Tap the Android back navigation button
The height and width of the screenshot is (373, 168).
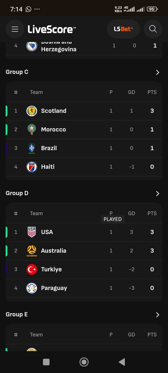[122, 362]
